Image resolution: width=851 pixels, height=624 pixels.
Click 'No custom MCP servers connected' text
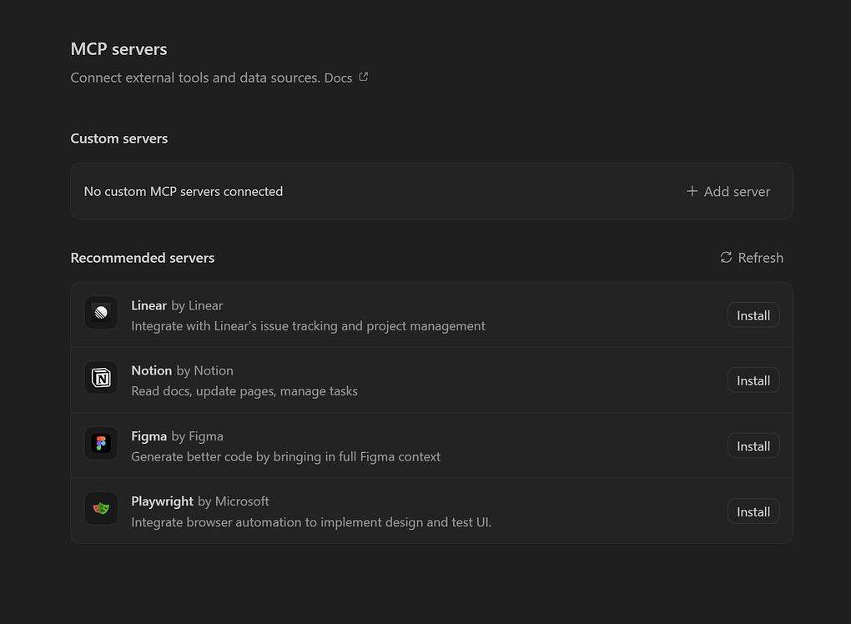pyautogui.click(x=184, y=192)
